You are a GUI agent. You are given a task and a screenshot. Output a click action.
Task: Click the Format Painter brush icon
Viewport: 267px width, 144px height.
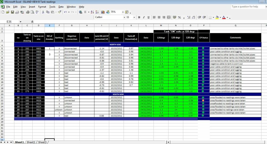coord(60,12)
